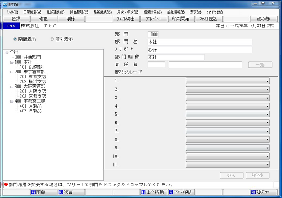Select 301 大阪支店 in the tree
282x198 pixels.
33,91
